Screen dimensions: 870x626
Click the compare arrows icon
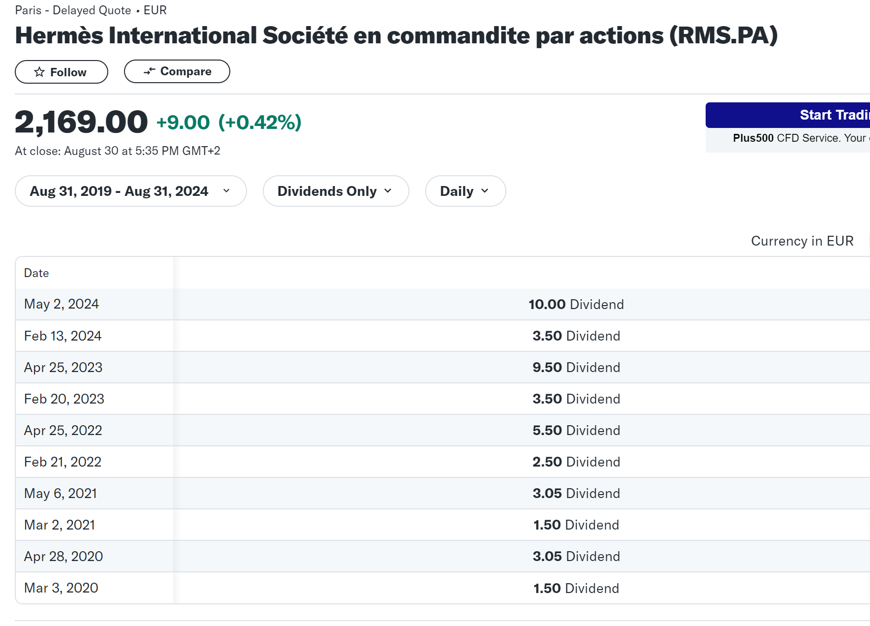[x=150, y=71]
